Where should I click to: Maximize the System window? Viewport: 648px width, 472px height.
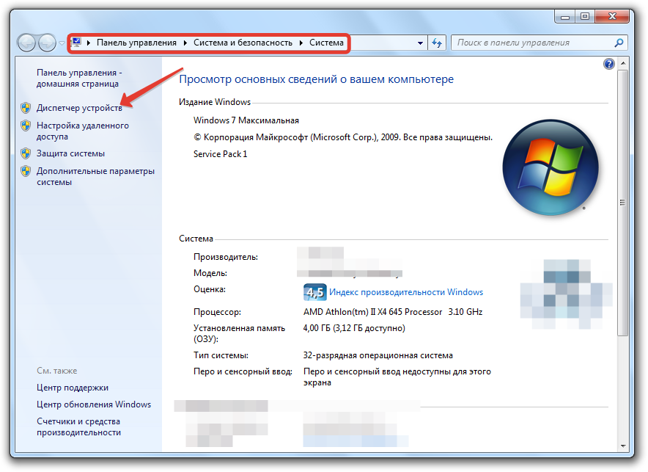tap(585, 17)
